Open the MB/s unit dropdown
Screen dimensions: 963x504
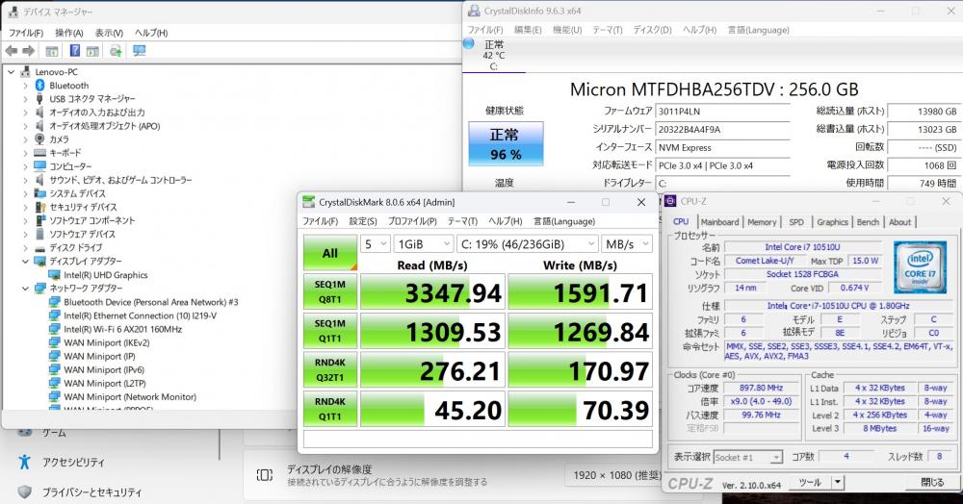[x=627, y=244]
